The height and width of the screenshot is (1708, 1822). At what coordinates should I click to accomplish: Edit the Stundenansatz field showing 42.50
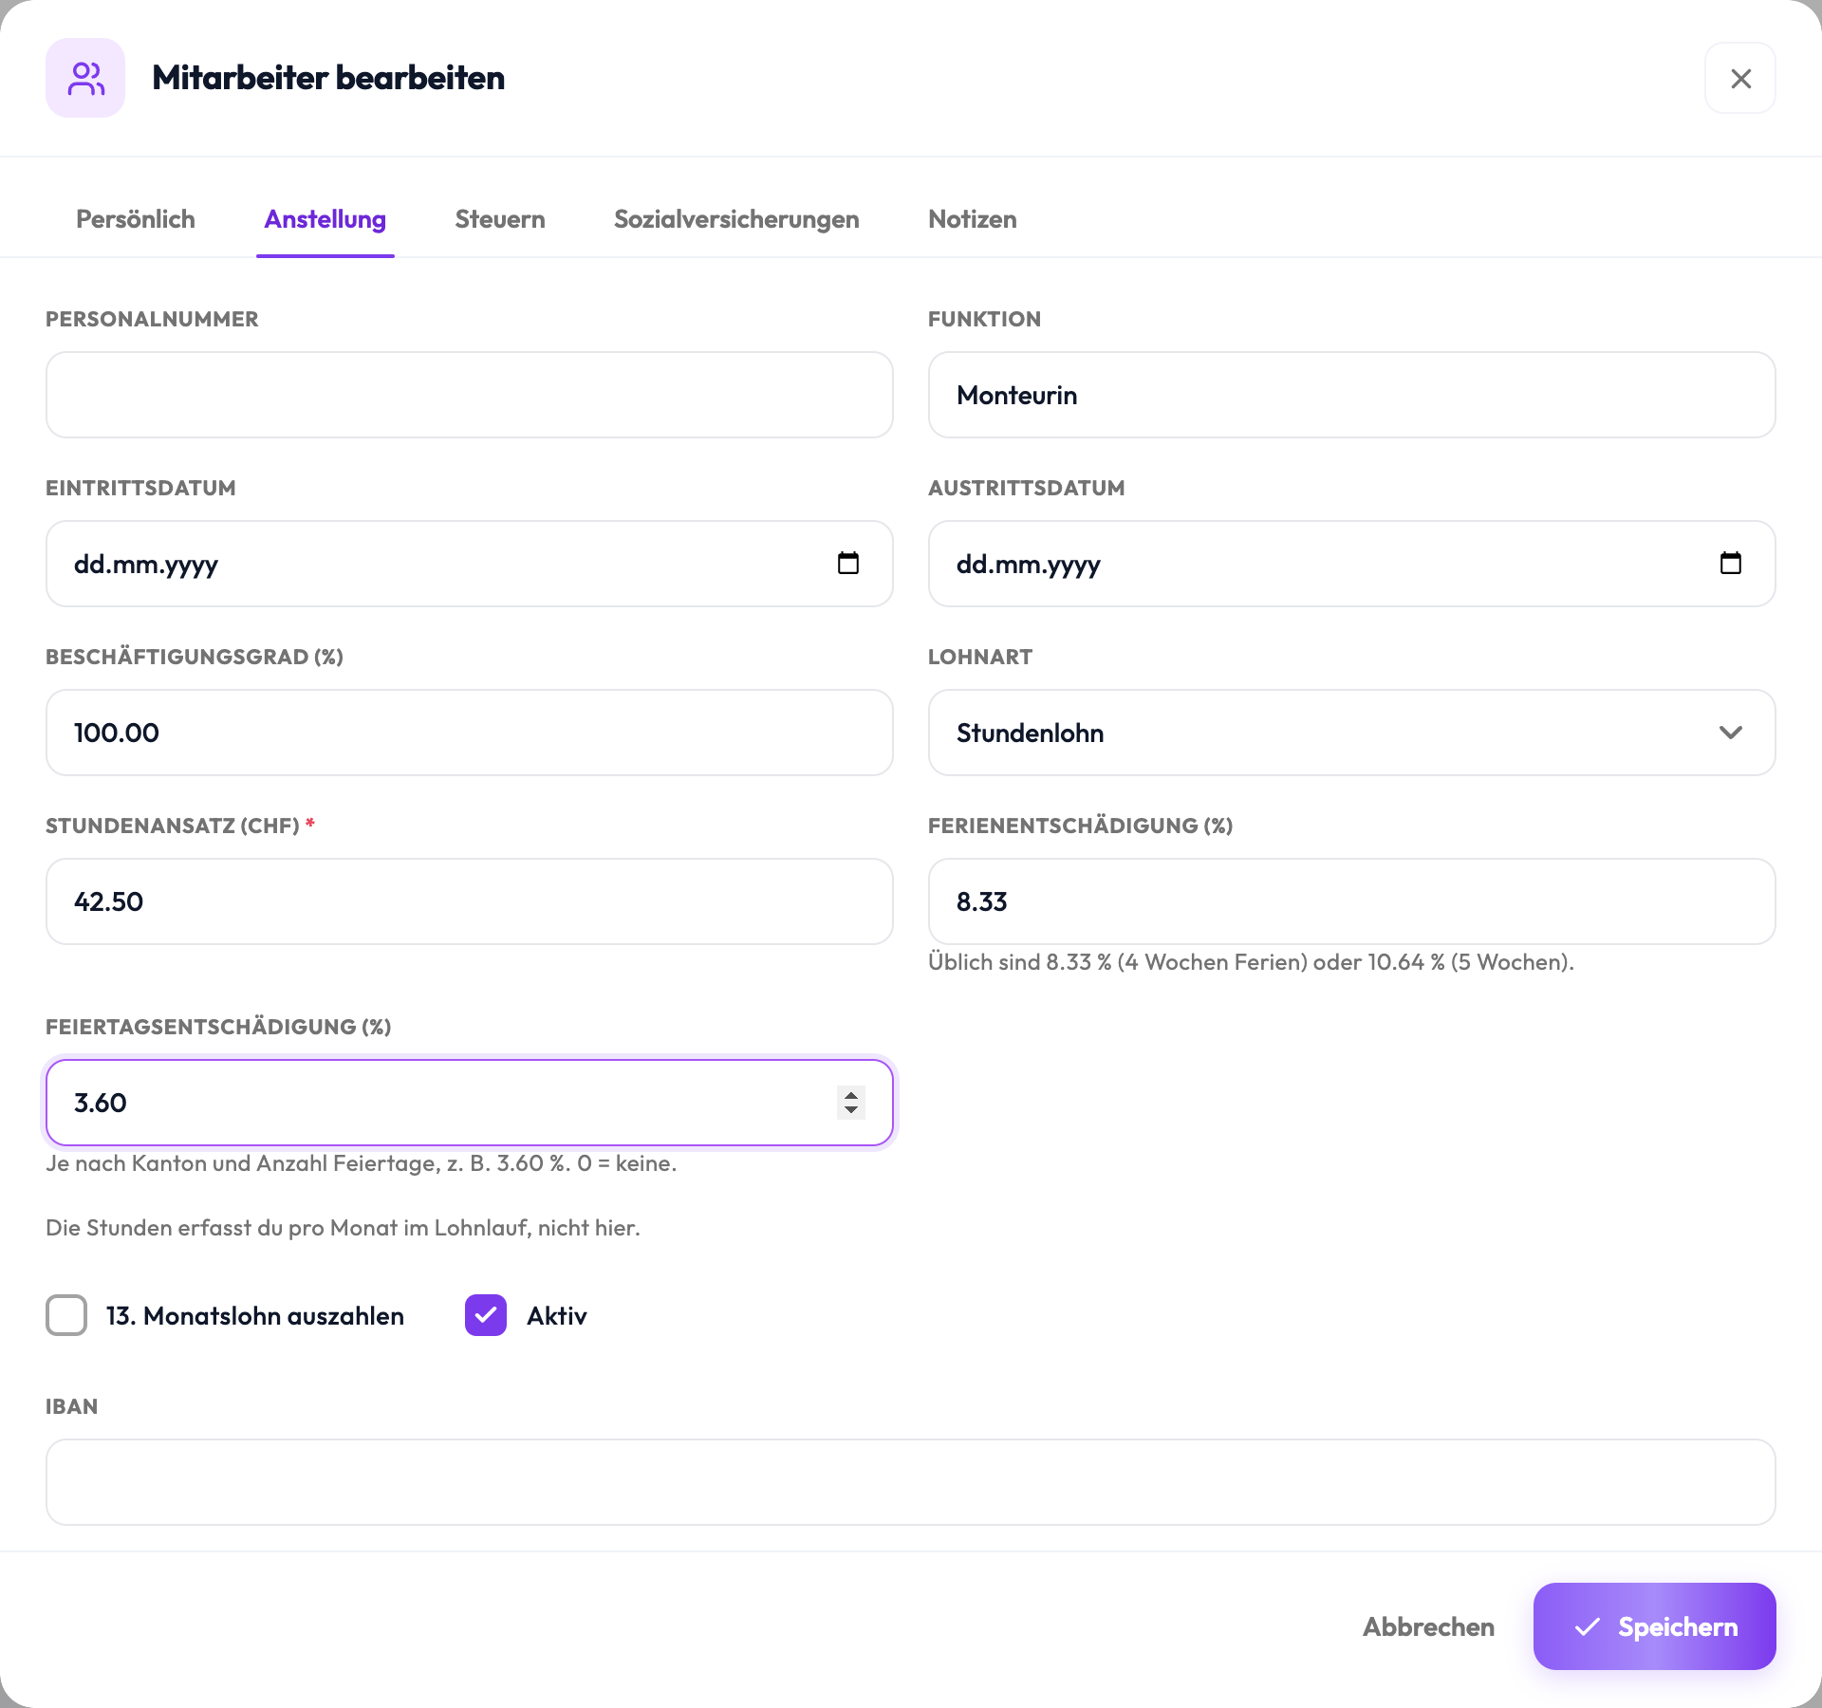(470, 901)
